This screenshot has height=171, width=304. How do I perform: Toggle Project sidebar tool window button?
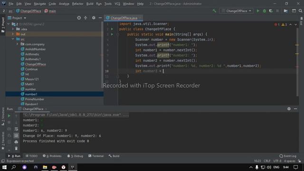click(x=3, y=25)
